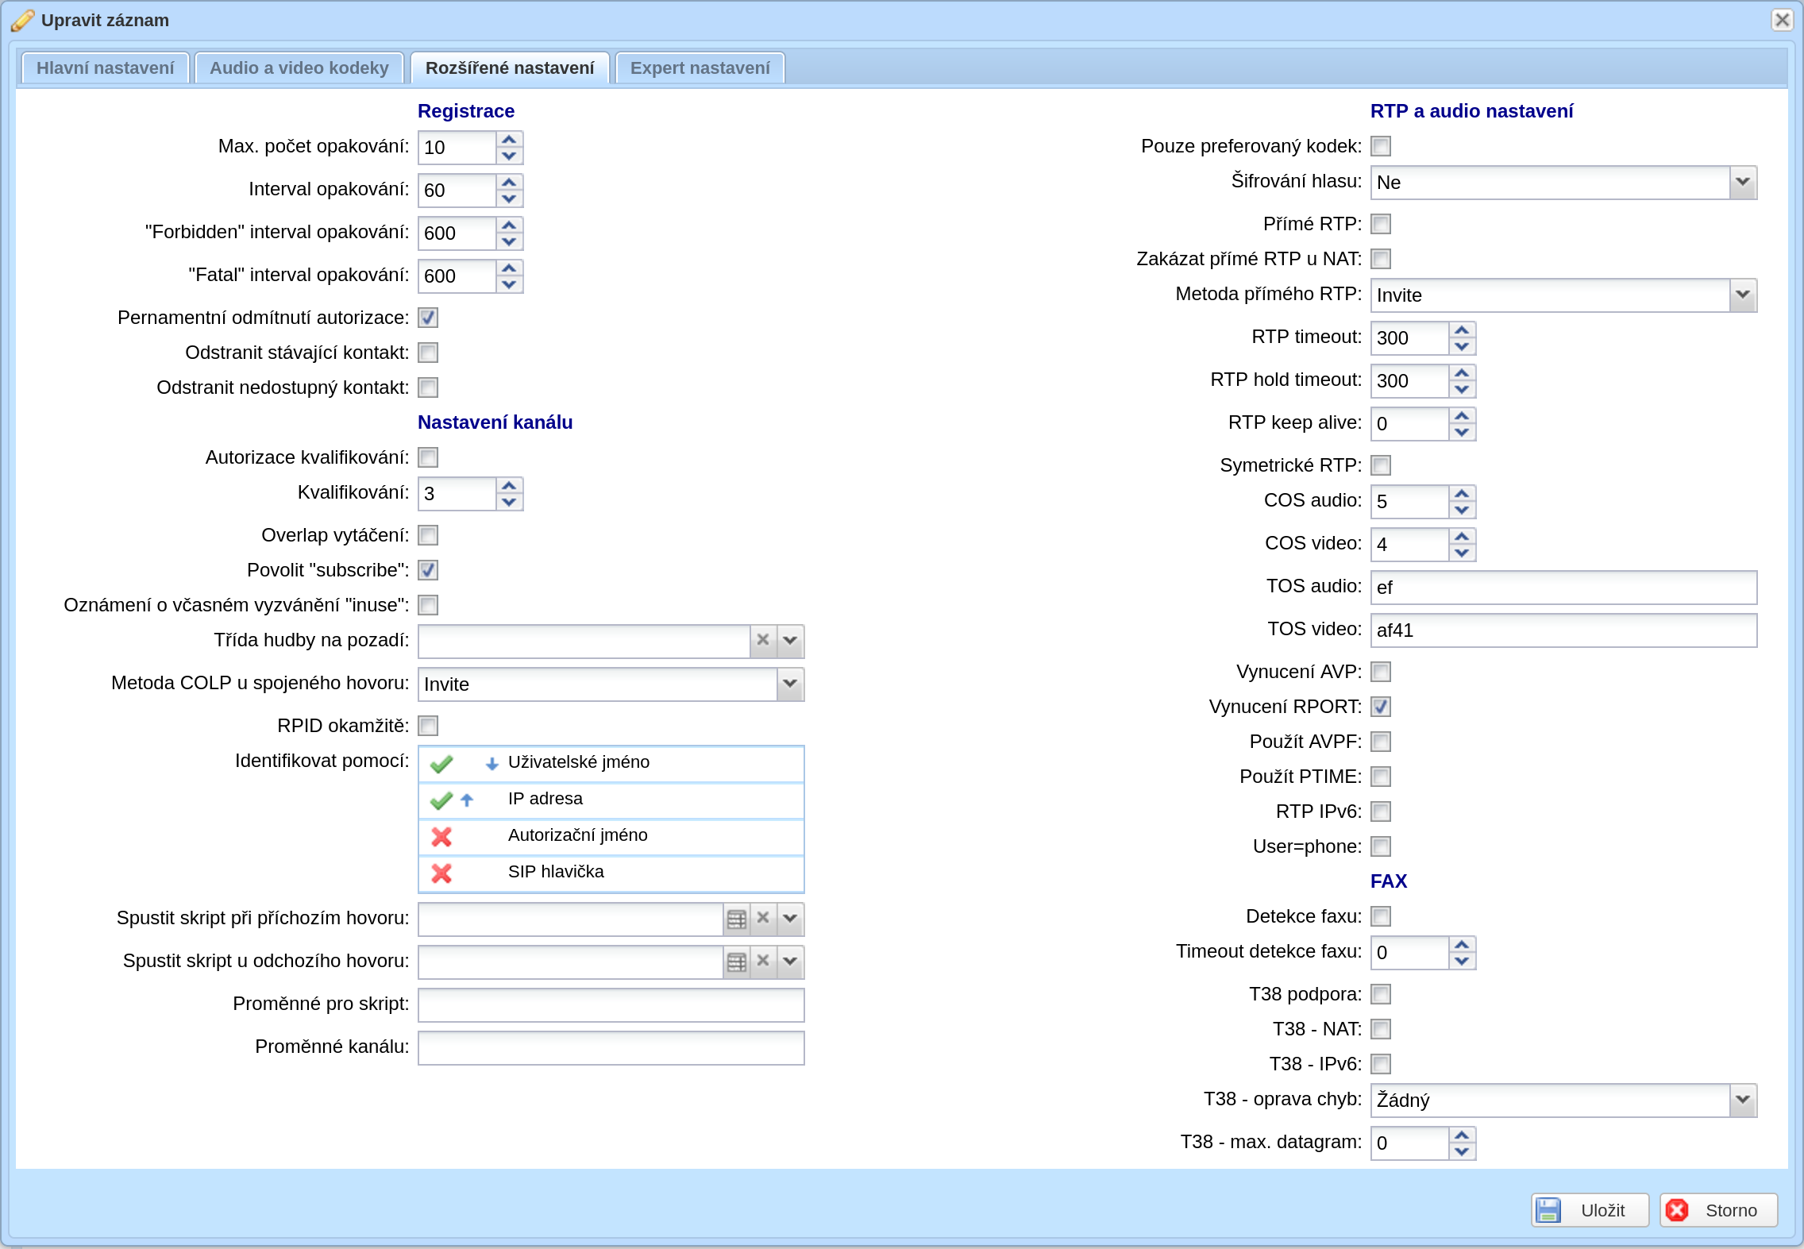Close the Upravit záznam dialog
This screenshot has width=1804, height=1249.
tap(1782, 20)
